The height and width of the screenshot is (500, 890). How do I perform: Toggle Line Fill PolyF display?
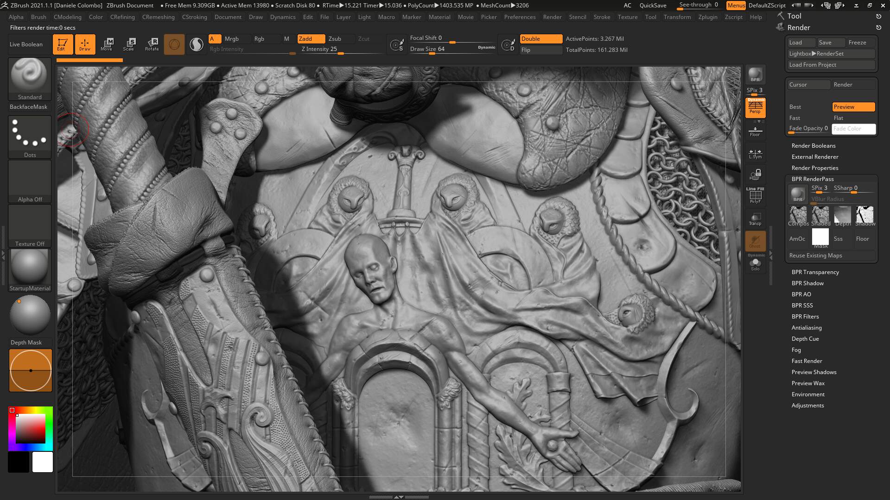point(755,195)
